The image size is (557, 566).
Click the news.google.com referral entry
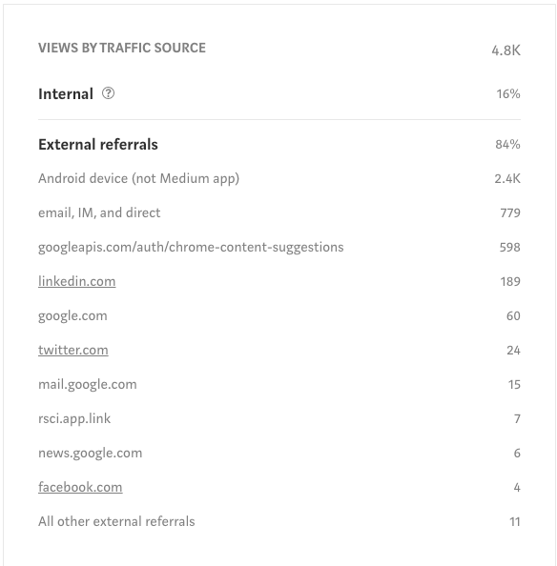coord(91,453)
